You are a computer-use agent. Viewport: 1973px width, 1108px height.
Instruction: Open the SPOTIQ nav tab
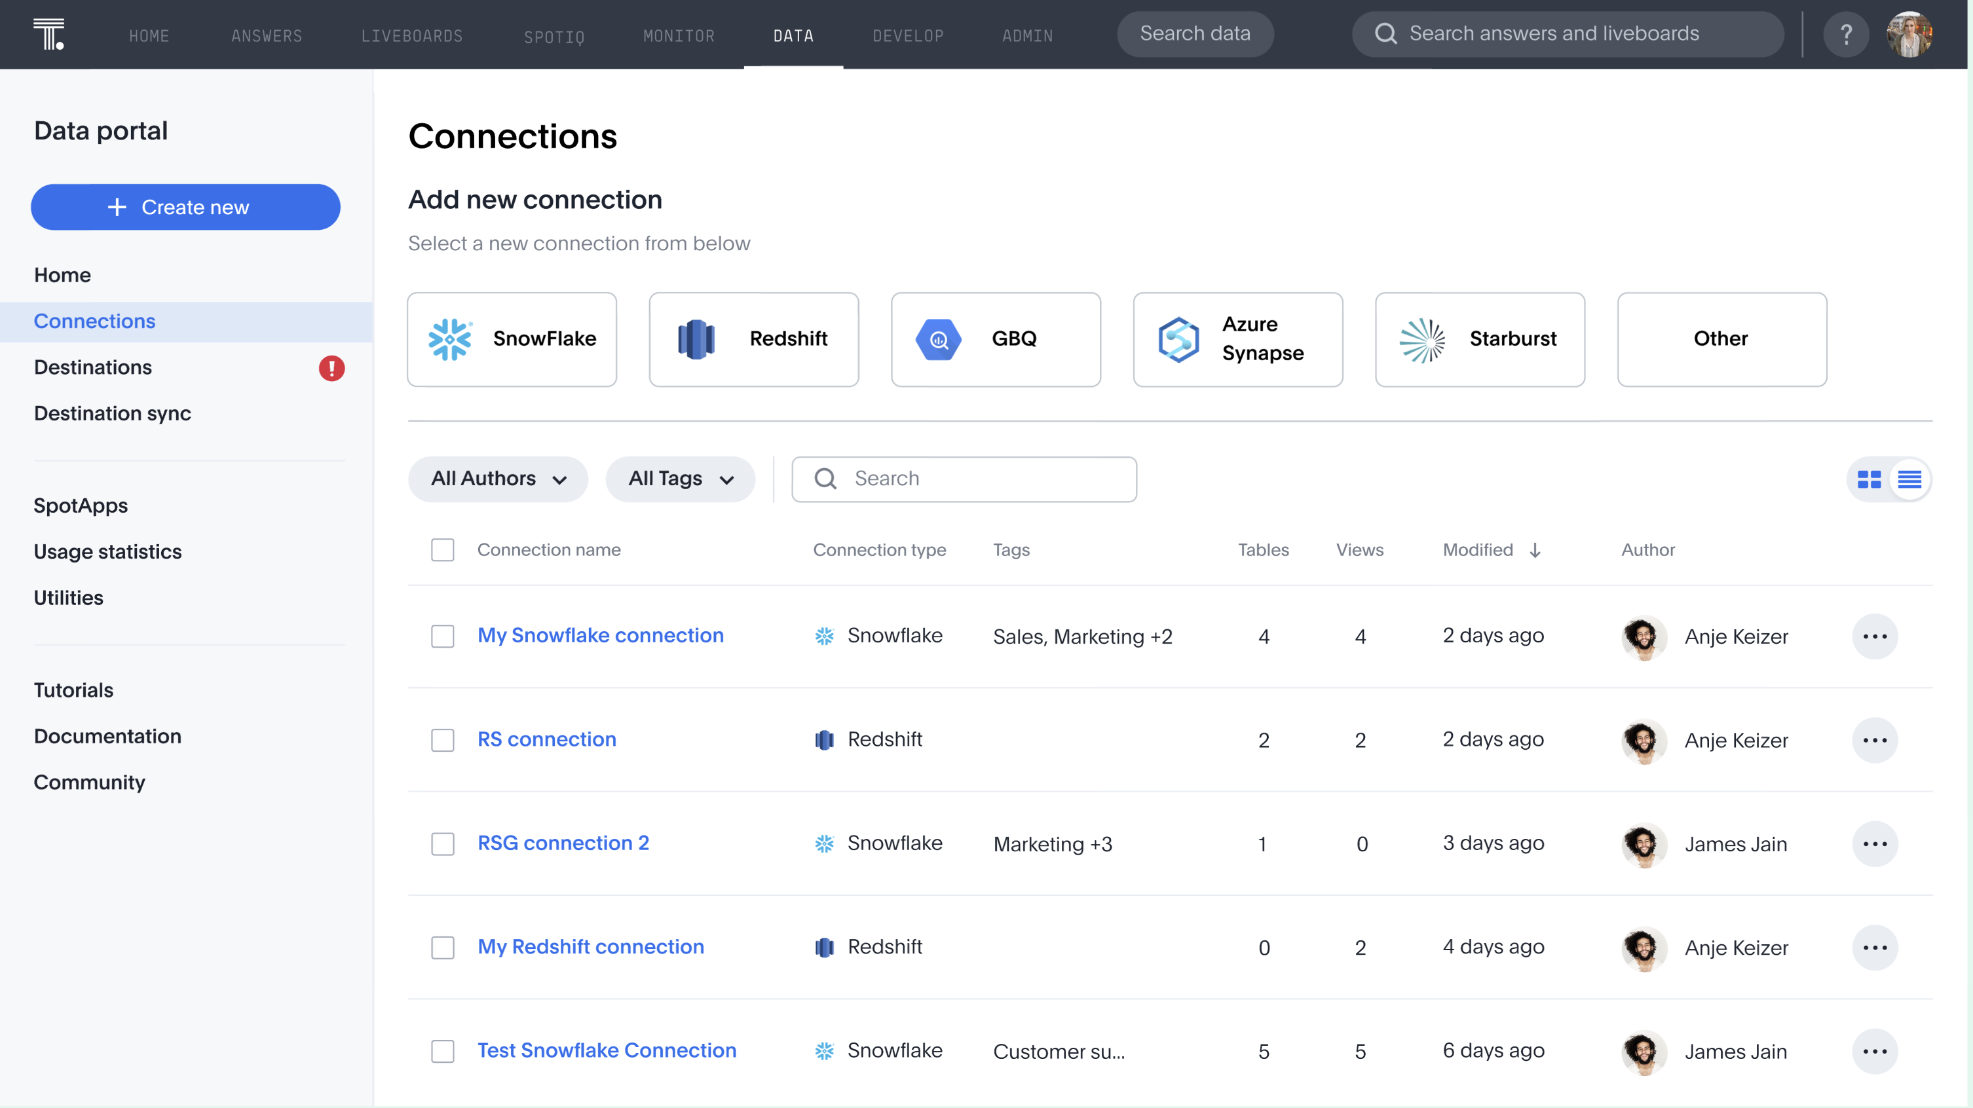[x=554, y=36]
